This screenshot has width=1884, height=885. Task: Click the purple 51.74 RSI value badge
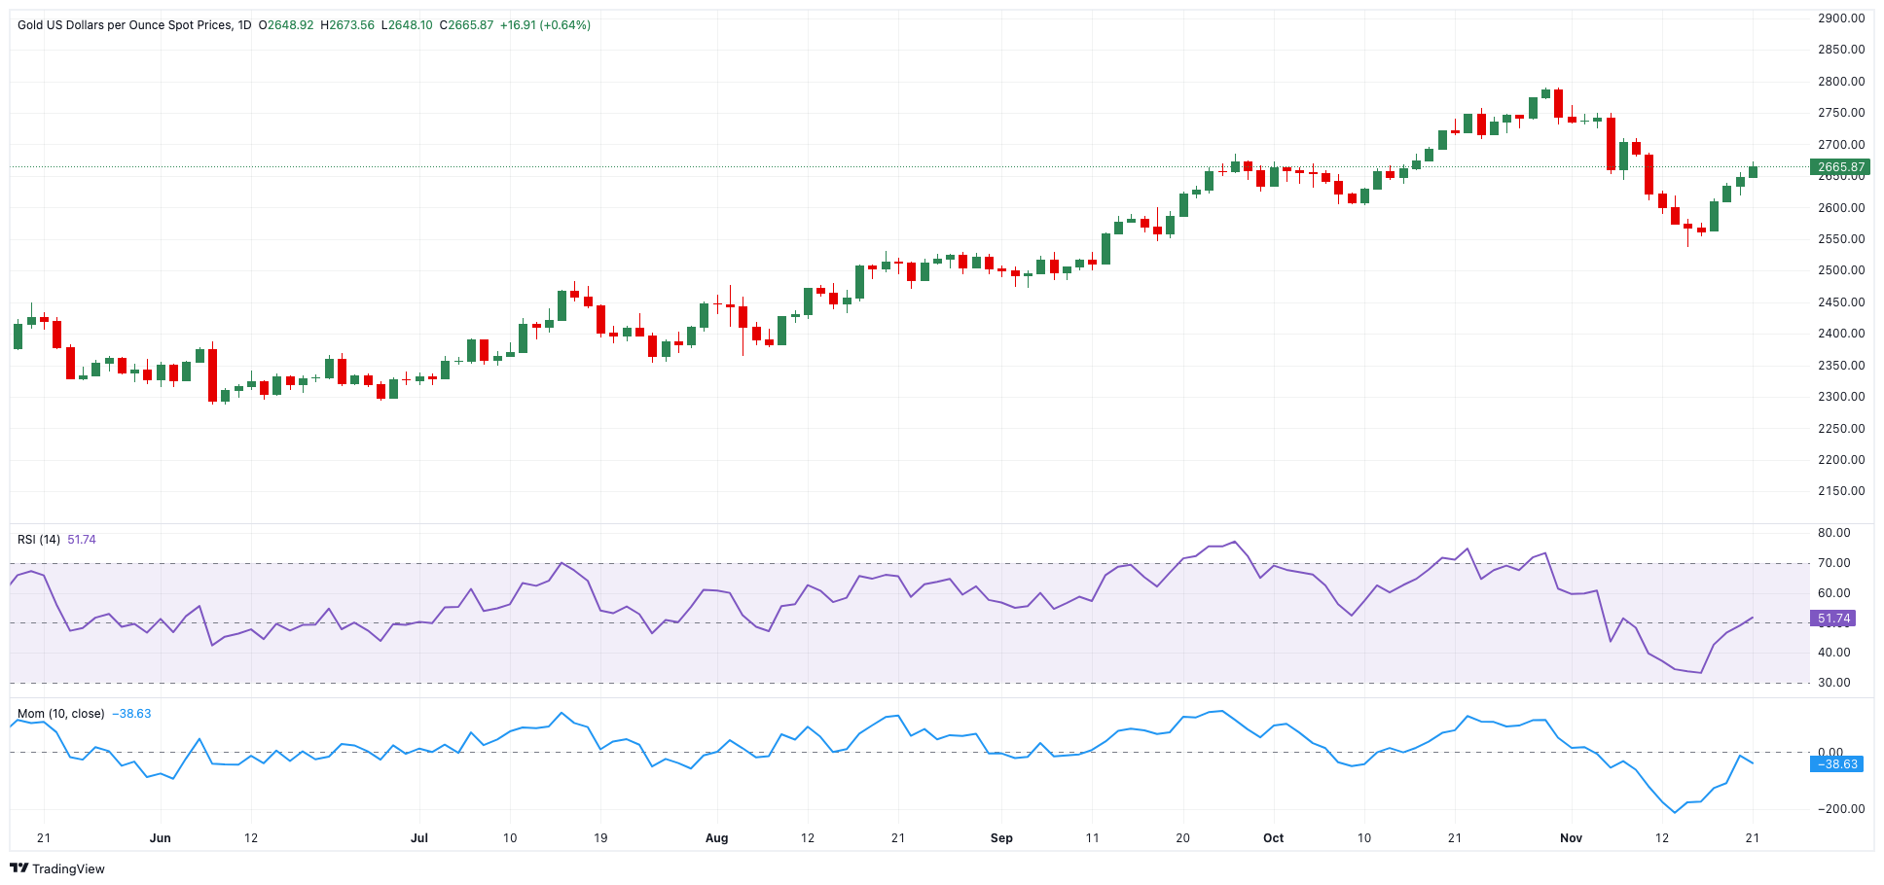(x=1835, y=619)
